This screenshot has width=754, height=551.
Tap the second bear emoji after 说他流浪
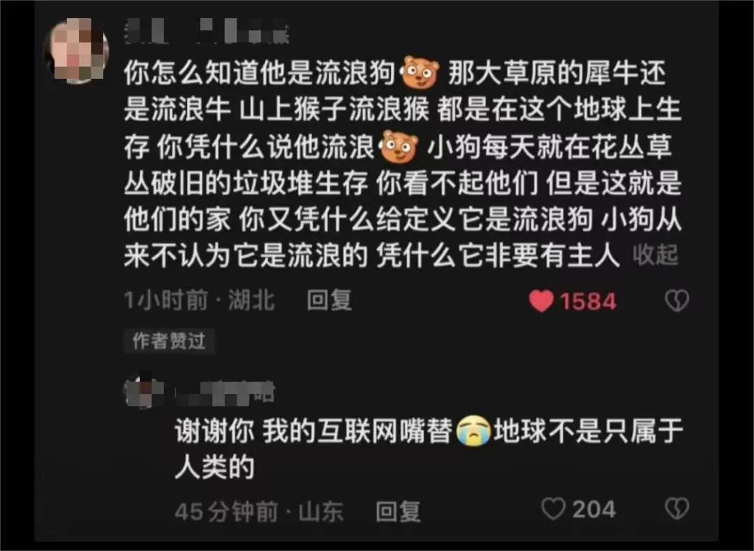click(x=399, y=146)
